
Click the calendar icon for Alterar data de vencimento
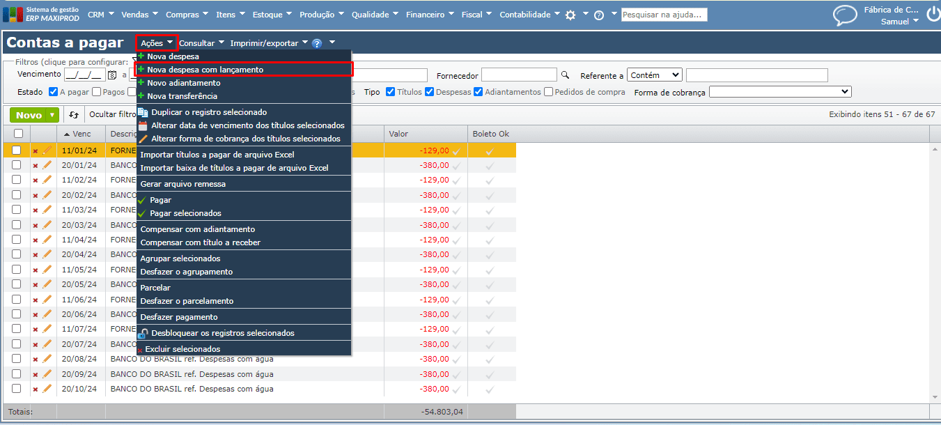[143, 125]
